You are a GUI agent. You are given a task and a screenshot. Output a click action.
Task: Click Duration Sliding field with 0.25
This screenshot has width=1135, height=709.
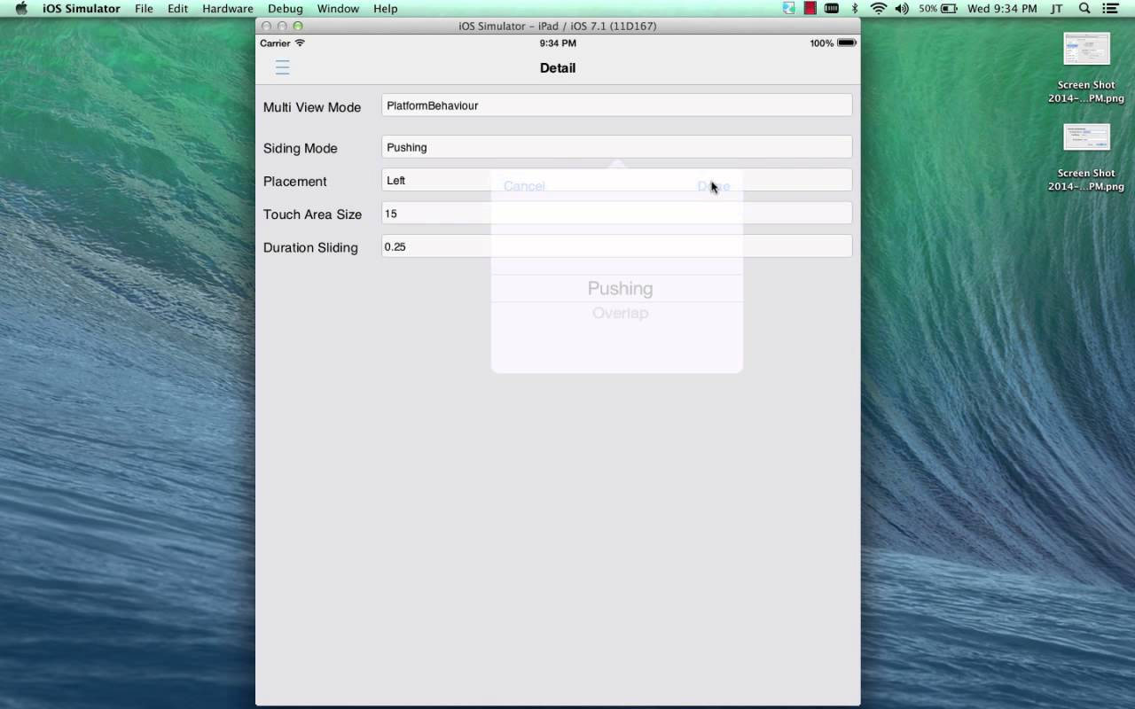(x=617, y=246)
